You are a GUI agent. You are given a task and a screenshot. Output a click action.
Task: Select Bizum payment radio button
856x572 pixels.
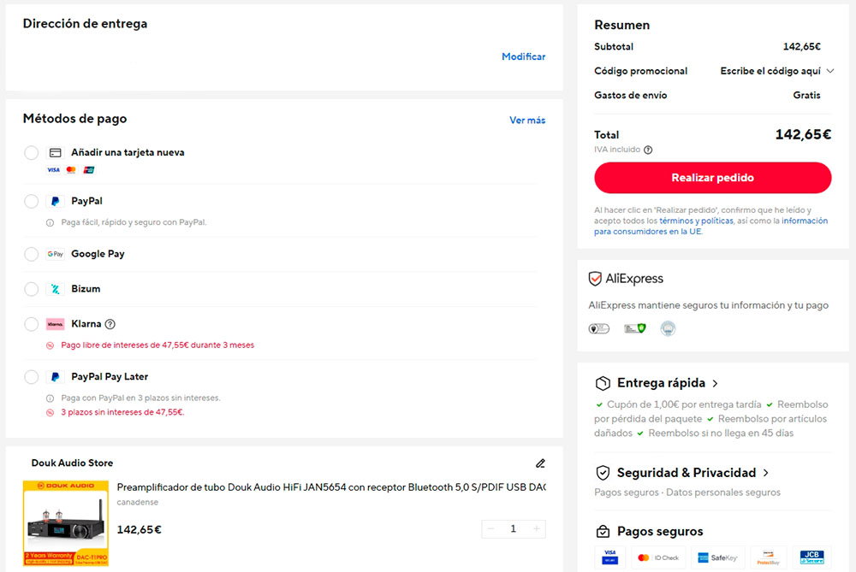click(x=31, y=289)
